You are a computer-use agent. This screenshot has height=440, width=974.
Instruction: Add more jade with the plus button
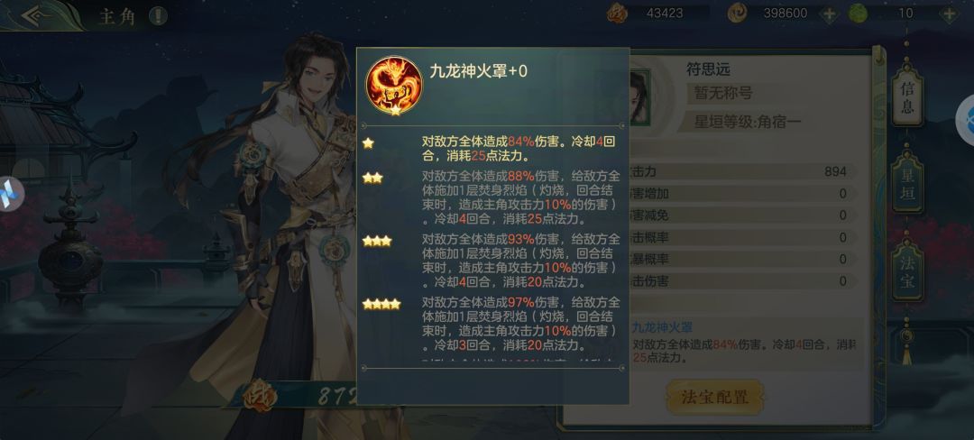949,14
